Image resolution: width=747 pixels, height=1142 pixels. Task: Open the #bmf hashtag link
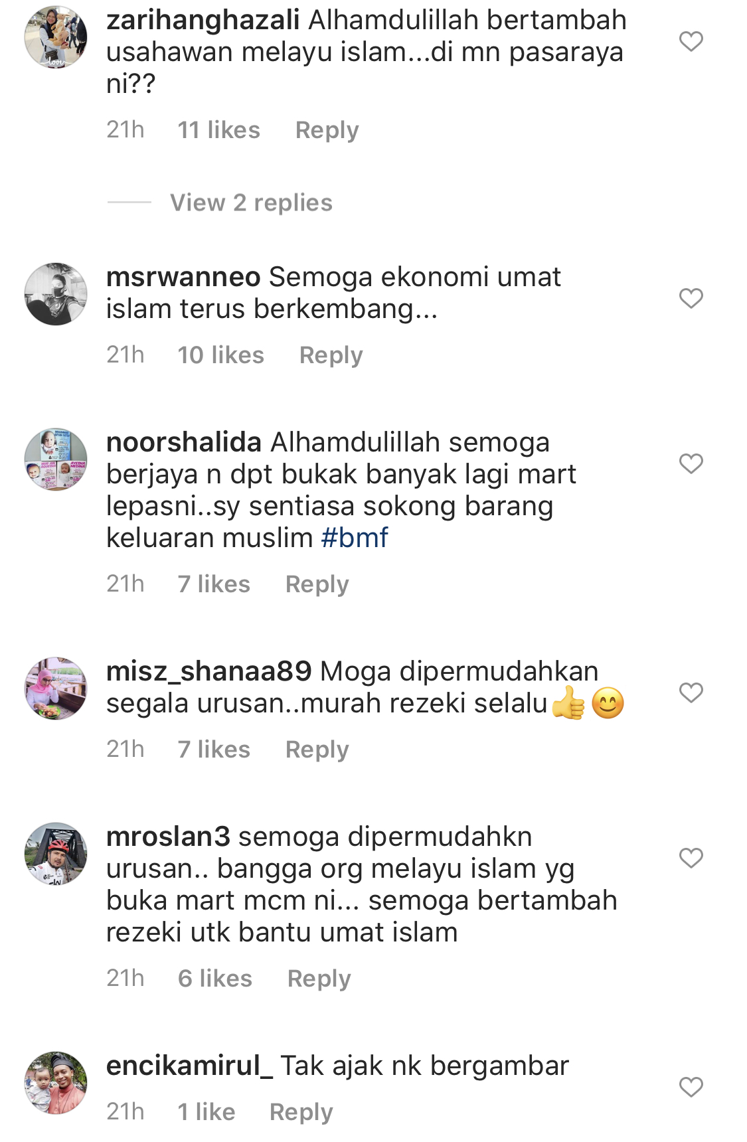point(355,538)
